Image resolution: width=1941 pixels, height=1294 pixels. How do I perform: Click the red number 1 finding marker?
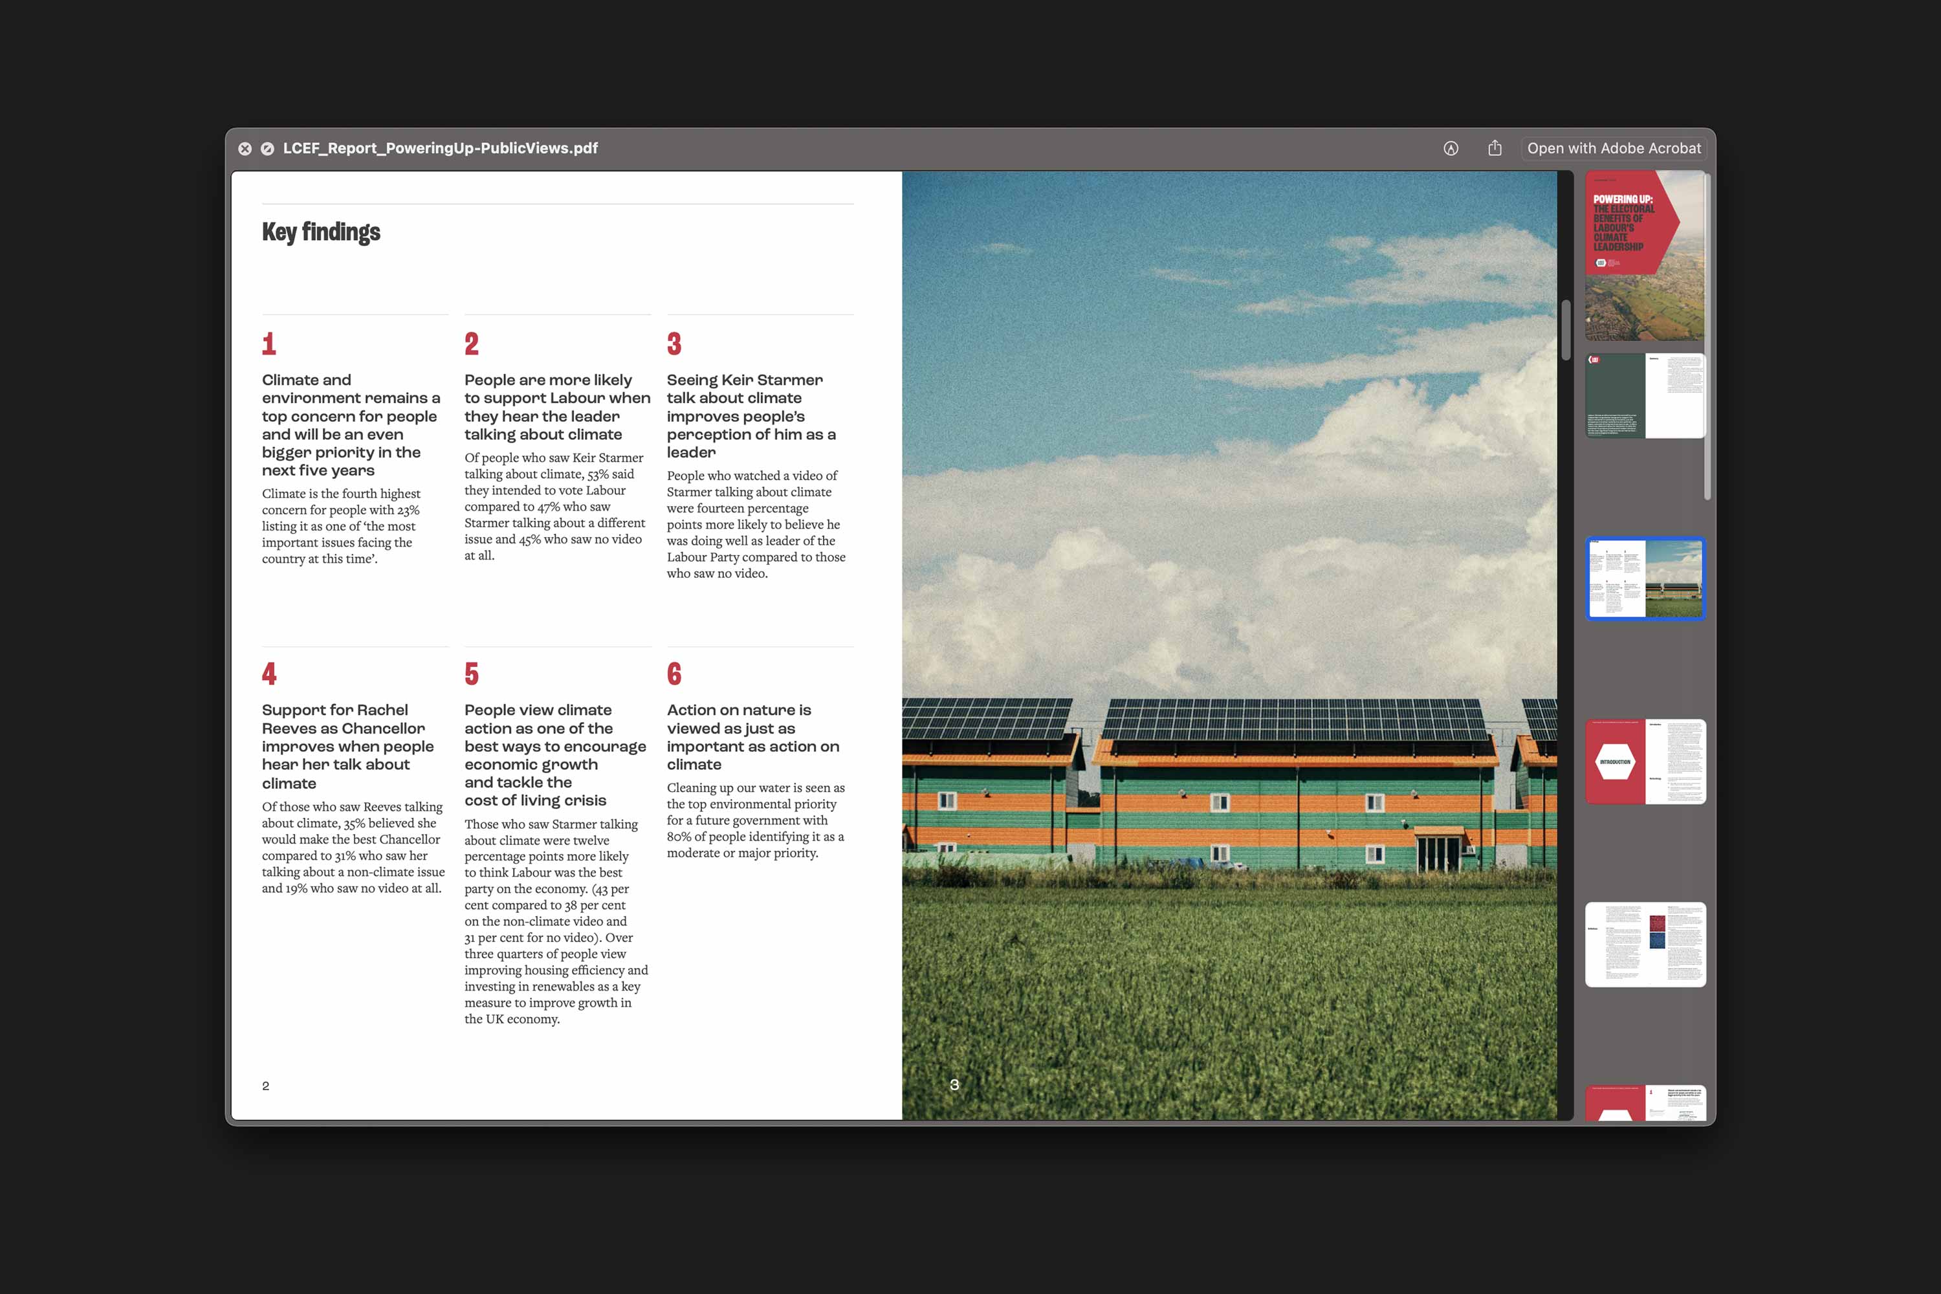269,344
